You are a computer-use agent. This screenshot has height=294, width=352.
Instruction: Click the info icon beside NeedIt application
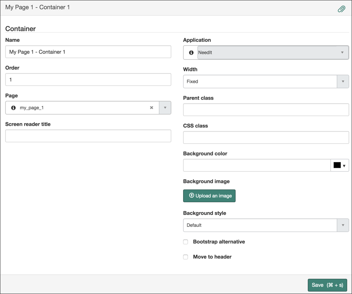click(x=191, y=52)
